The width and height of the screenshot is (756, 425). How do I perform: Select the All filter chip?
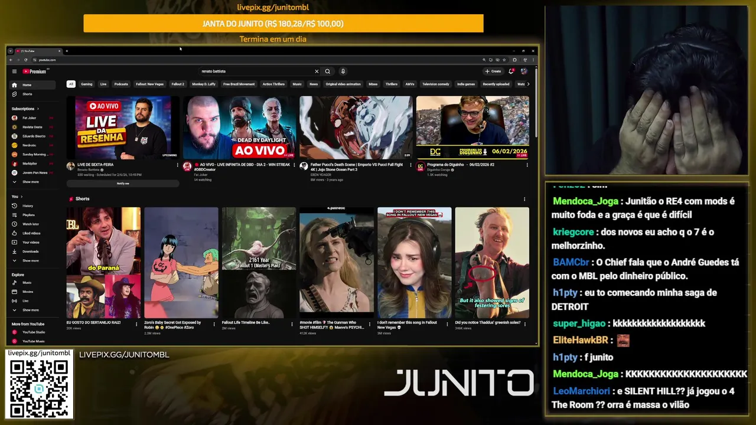71,84
